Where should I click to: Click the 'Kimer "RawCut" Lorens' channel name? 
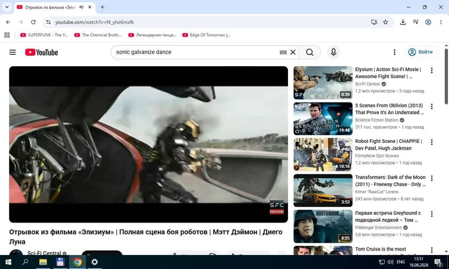tap(377, 192)
